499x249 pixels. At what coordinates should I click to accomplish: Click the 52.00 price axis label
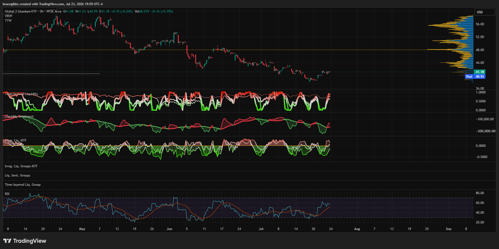pyautogui.click(x=480, y=37)
